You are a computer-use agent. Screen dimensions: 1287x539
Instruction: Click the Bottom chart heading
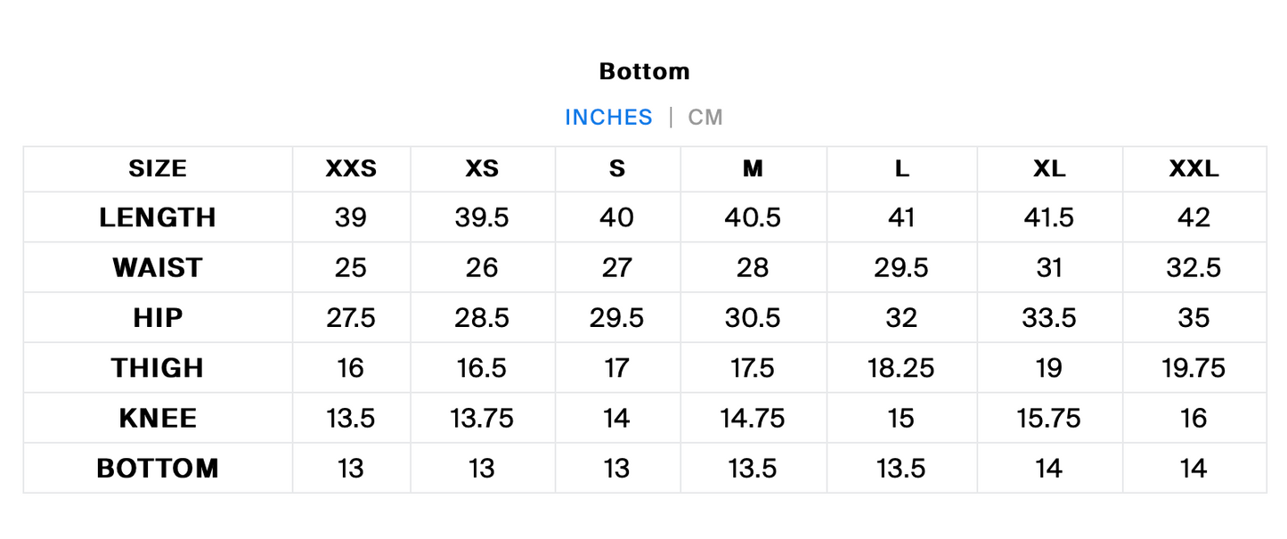pyautogui.click(x=645, y=71)
